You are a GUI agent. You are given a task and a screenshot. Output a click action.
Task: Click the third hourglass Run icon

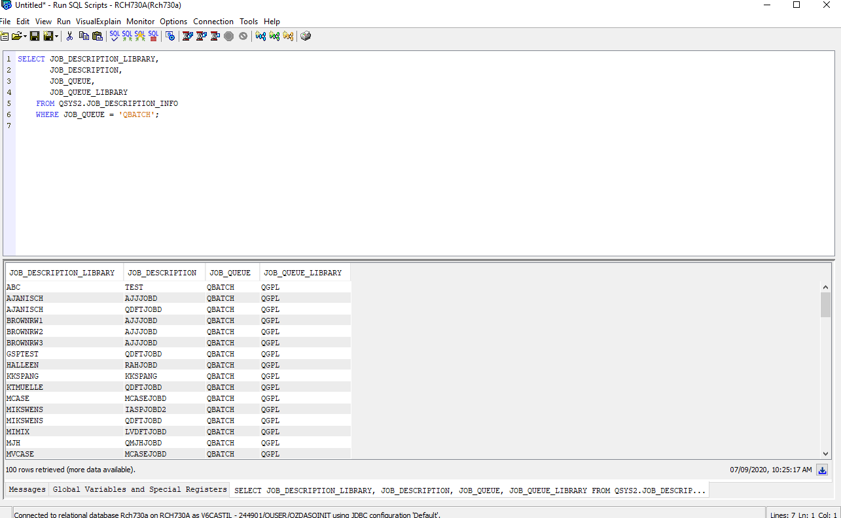[x=215, y=36]
